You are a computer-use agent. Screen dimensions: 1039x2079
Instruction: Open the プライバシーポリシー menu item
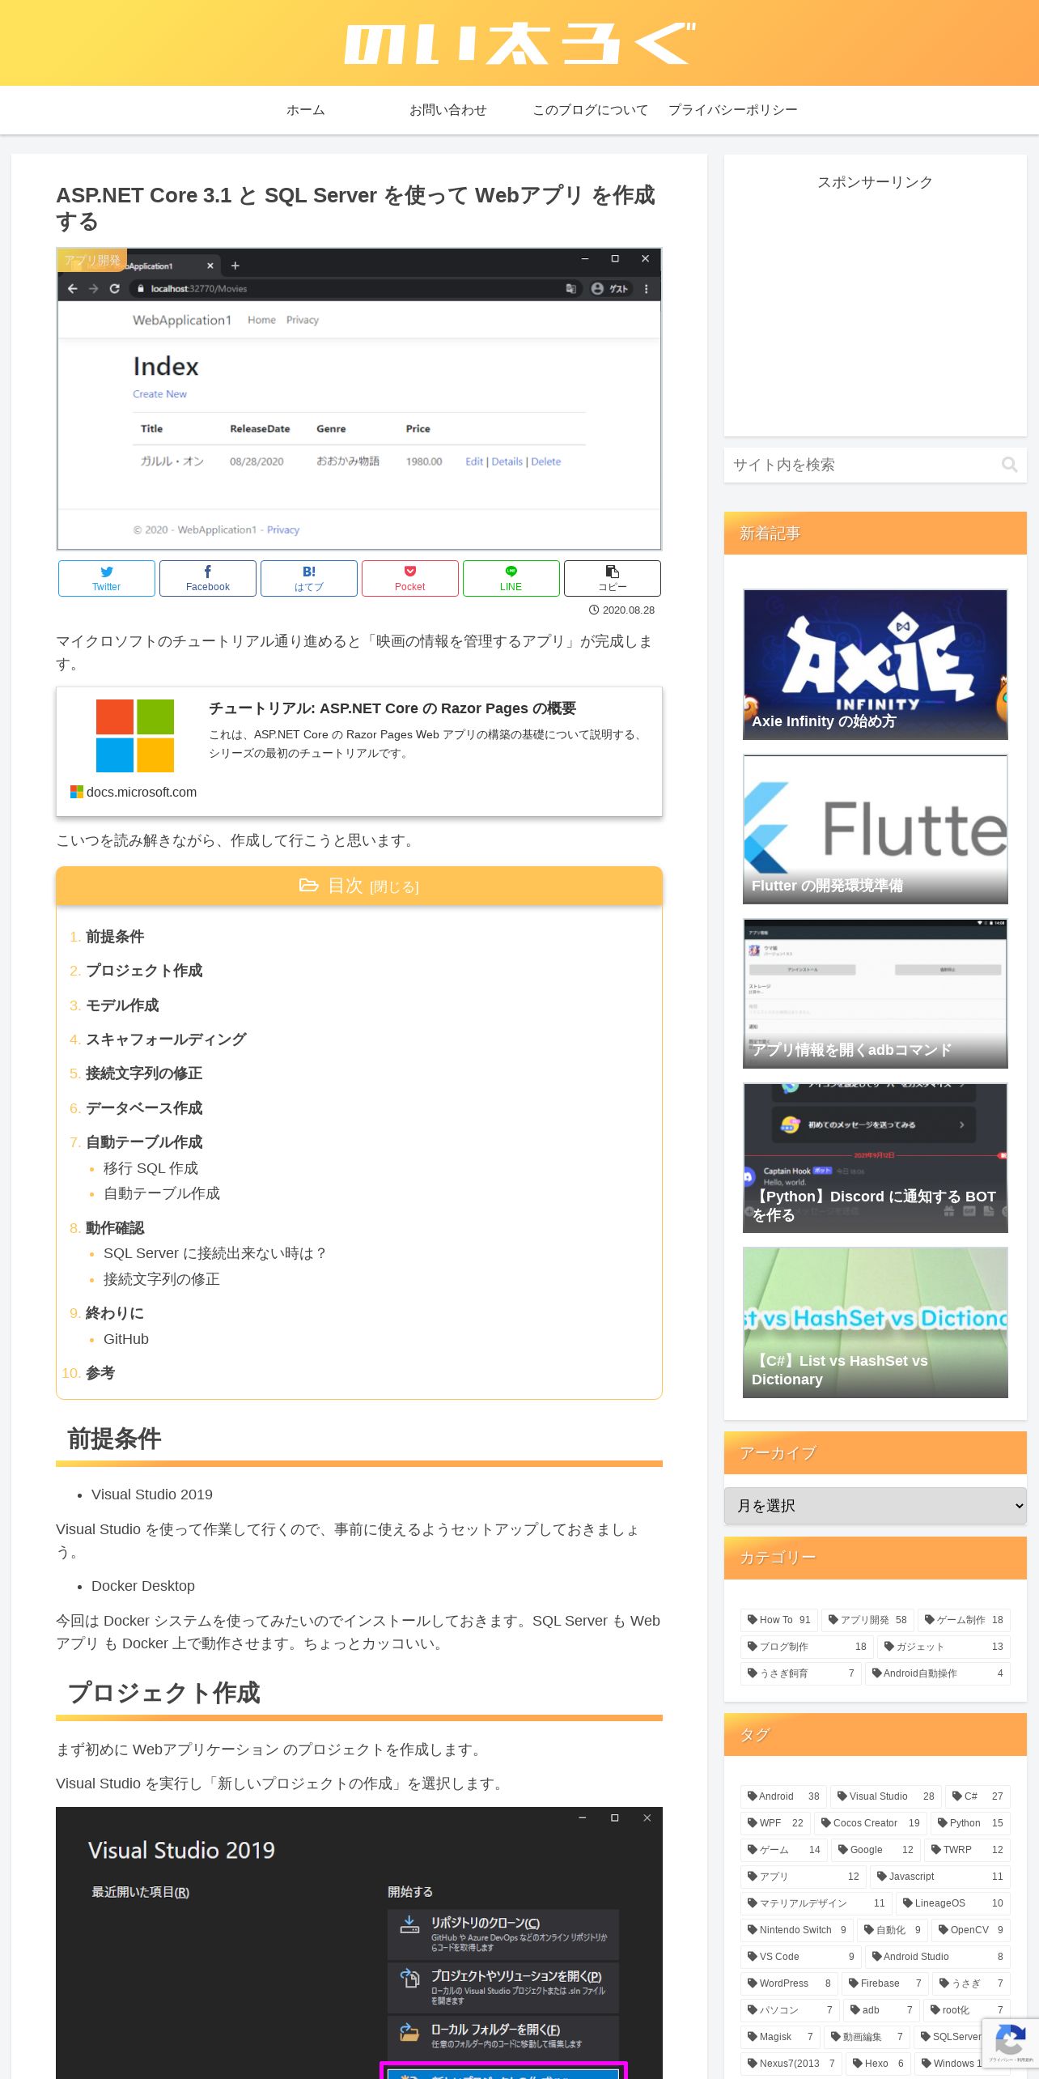(x=733, y=110)
